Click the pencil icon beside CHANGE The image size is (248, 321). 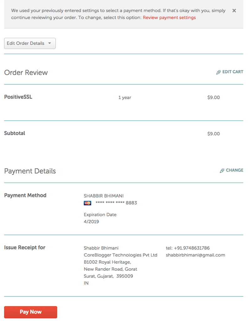(222, 171)
